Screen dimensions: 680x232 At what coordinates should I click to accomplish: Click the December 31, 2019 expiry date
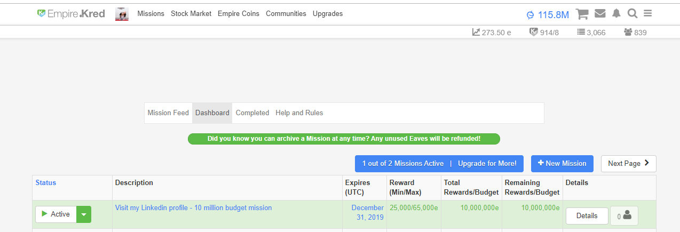click(367, 212)
